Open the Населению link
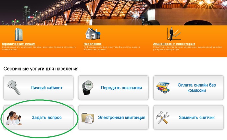Viewport: 227px width, 140px height. 93,44
